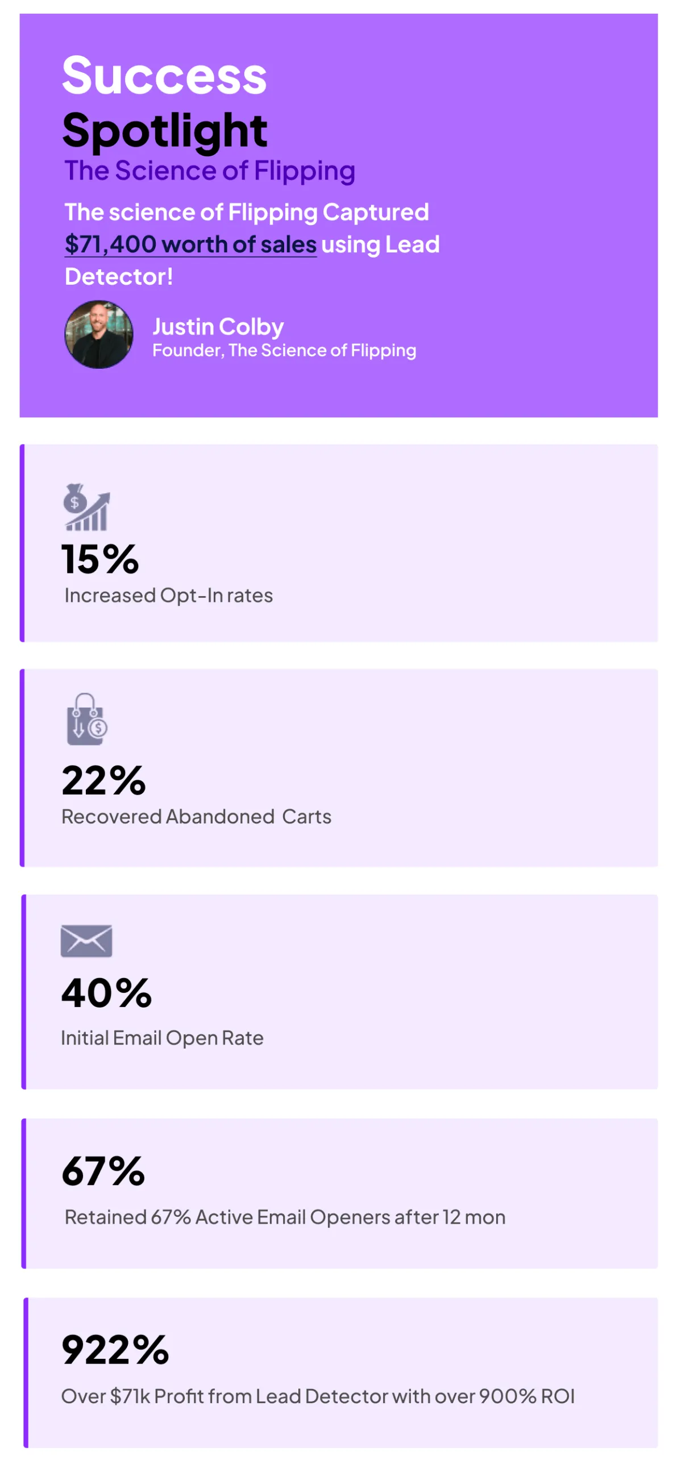This screenshot has width=682, height=1472.
Task: Click the 22% statistic number
Action: (x=104, y=781)
